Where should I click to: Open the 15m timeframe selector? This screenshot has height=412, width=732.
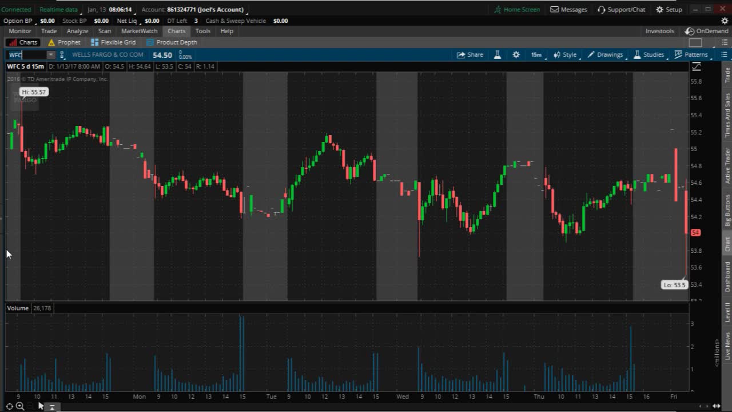[x=537, y=55]
